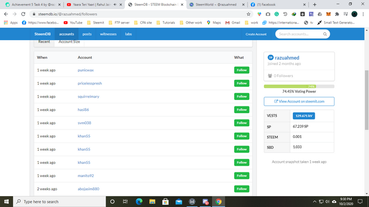Image resolution: width=369 pixels, height=207 pixels.
Task: Click Follow button in abojasim880 row
Action: coord(242,189)
